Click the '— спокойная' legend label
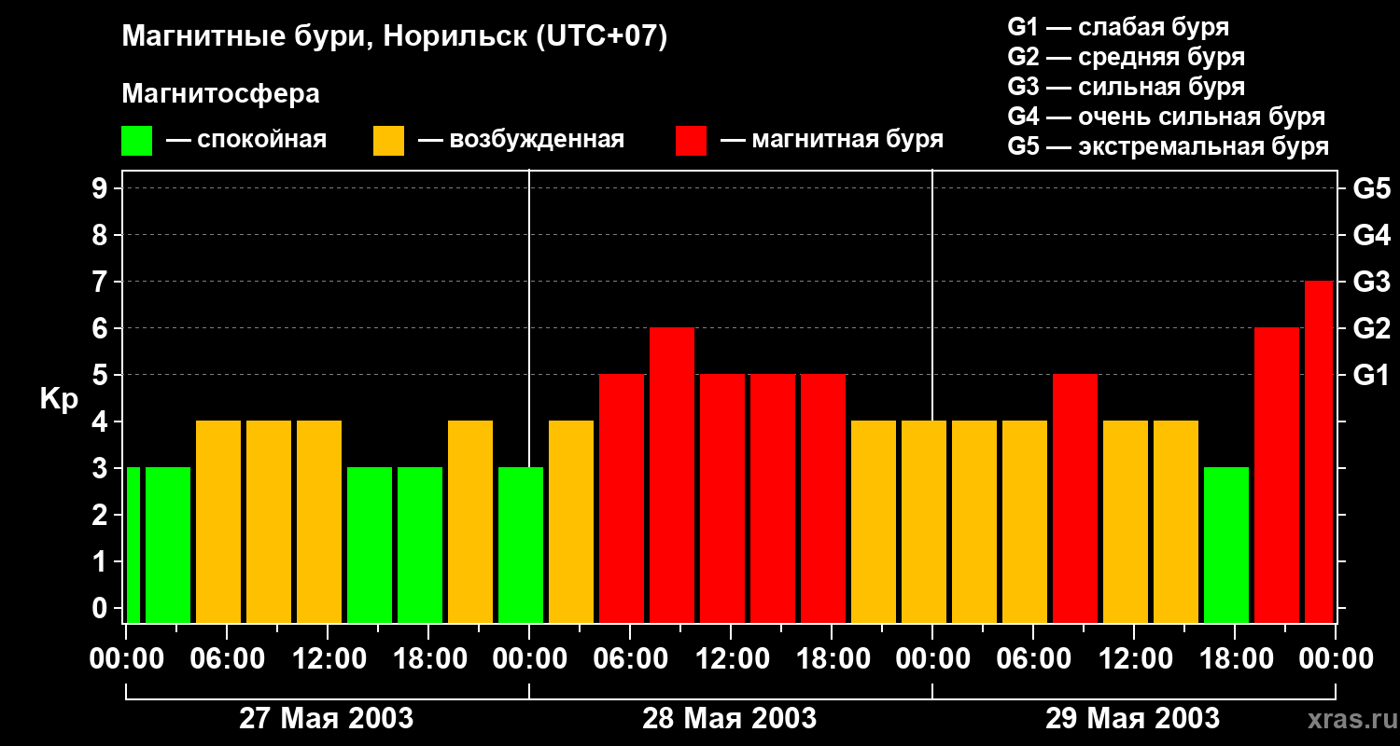The width and height of the screenshot is (1400, 746). click(x=246, y=140)
